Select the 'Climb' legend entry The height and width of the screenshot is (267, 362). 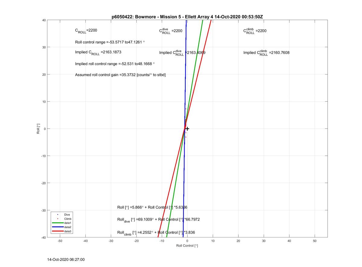pyautogui.click(x=68, y=219)
